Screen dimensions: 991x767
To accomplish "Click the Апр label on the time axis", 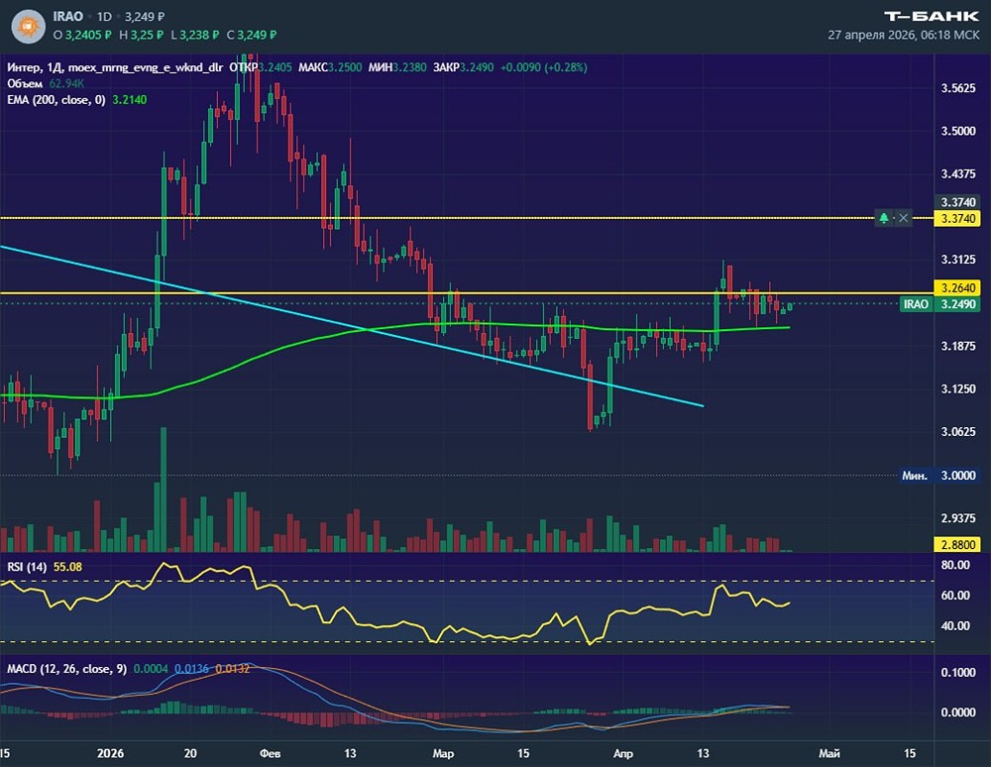I will [x=623, y=753].
